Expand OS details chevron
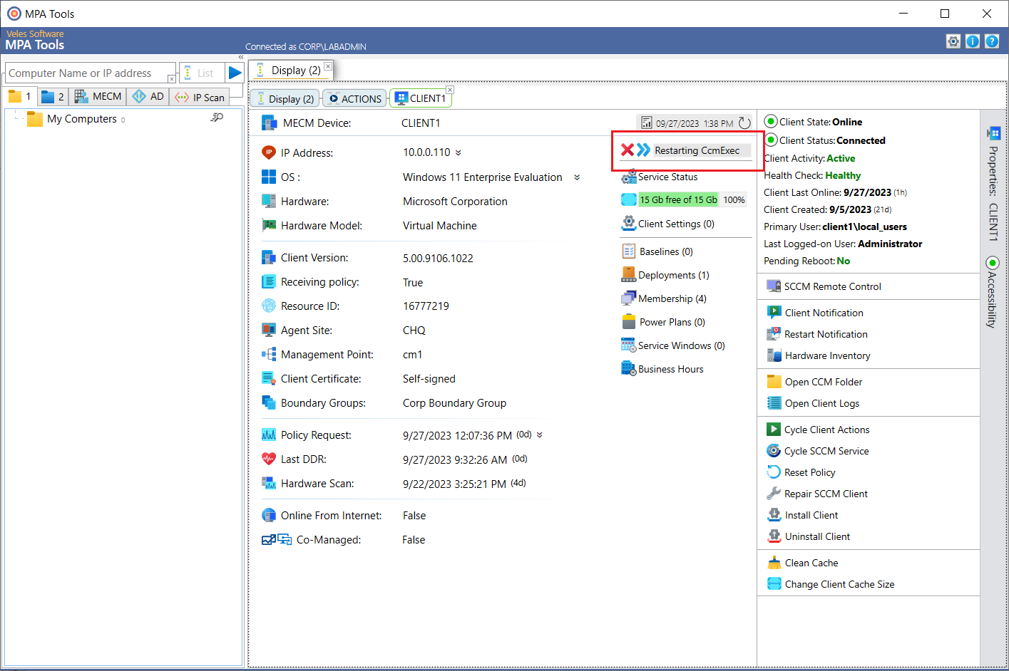This screenshot has height=671, width=1009. 577,177
